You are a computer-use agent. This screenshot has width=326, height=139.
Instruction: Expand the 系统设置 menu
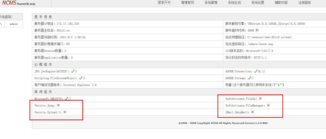pyautogui.click(x=258, y=3)
